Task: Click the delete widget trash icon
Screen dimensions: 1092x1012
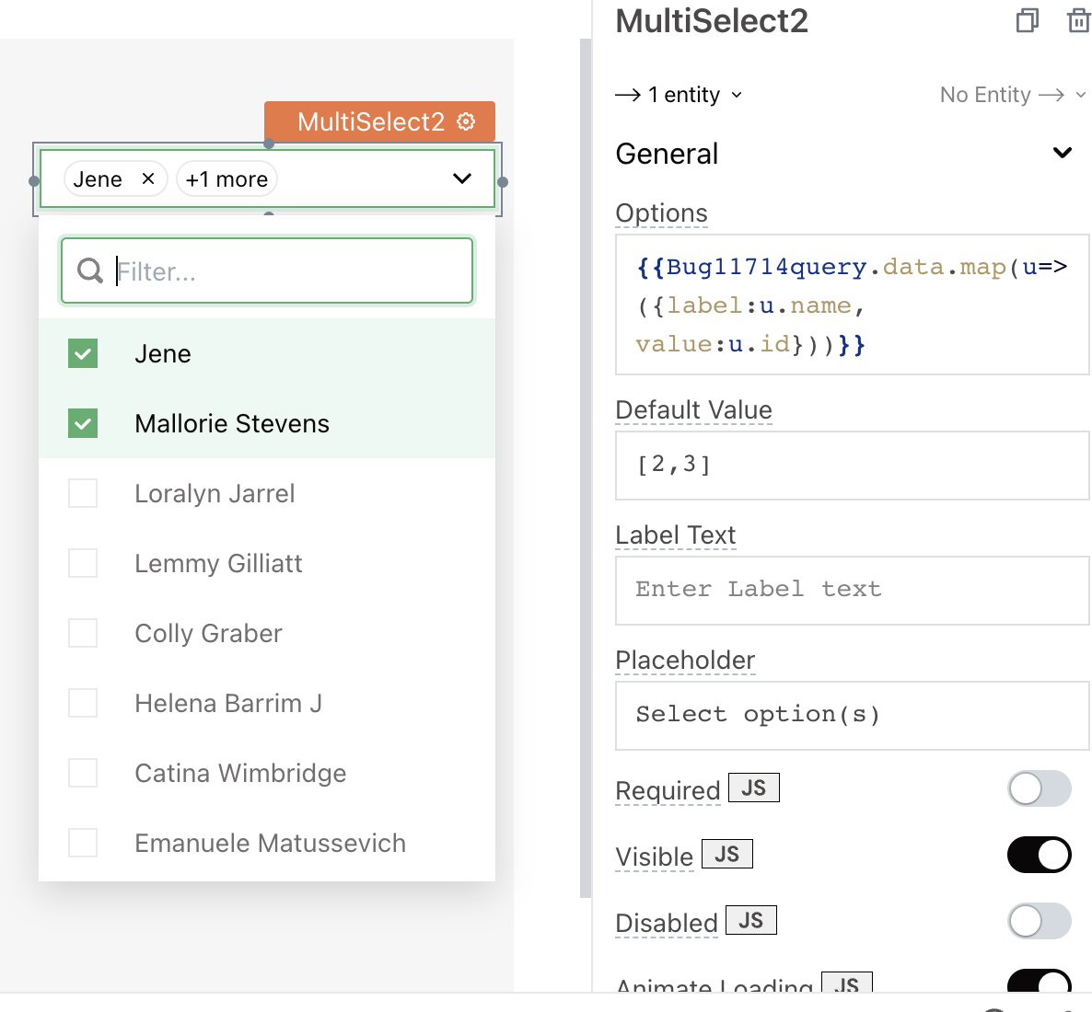Action: coord(1078,21)
